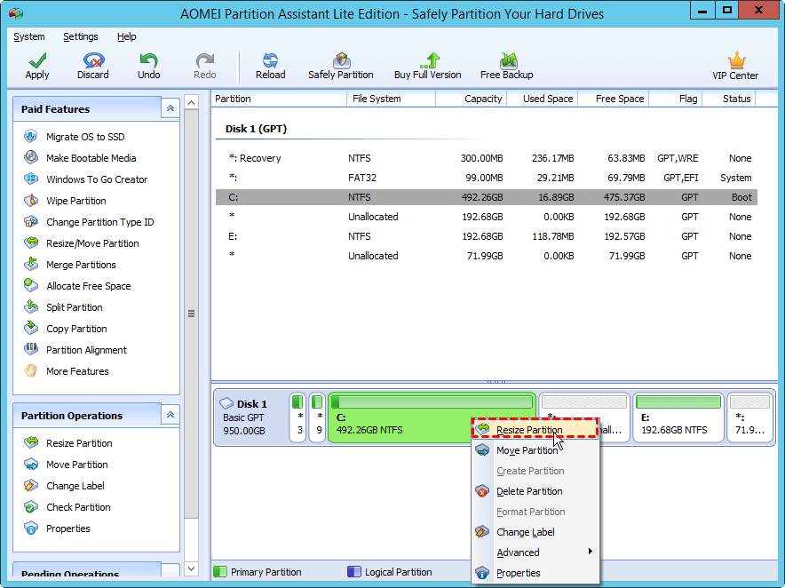Click the Logical Partition legend entry

[390, 572]
